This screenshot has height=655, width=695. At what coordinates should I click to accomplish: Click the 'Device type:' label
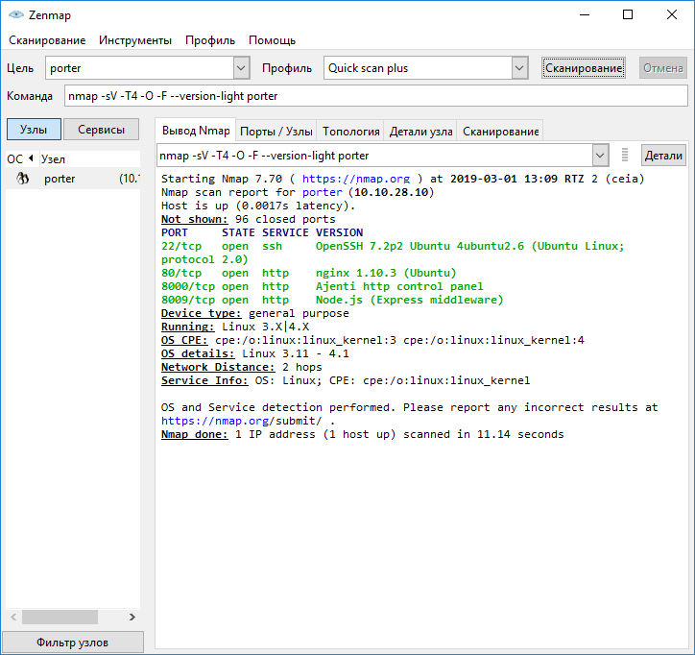202,313
